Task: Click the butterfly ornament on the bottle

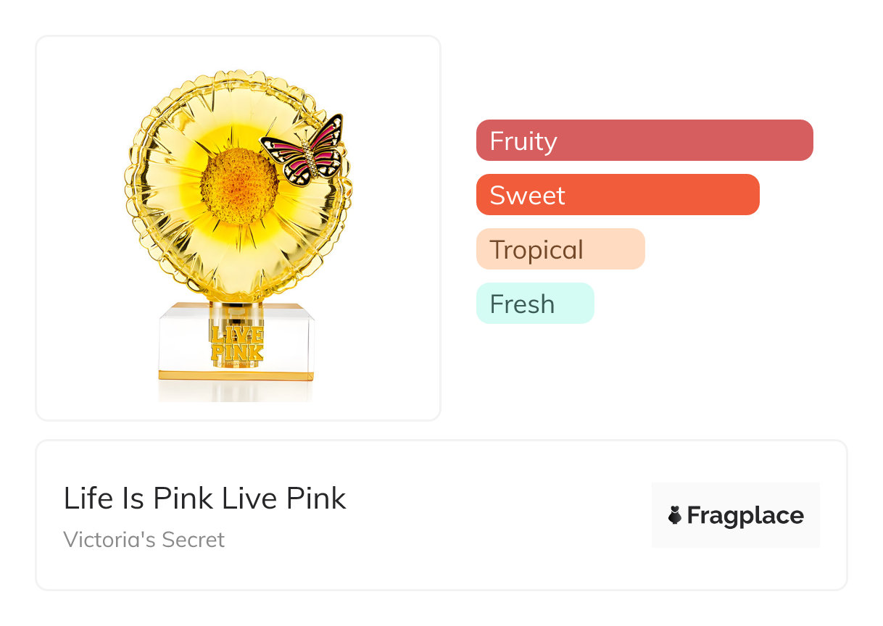Action: [303, 150]
